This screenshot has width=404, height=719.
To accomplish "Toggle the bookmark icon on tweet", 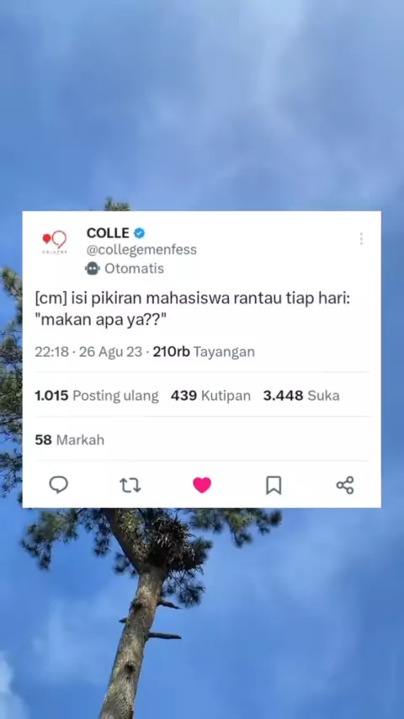I will 274,485.
